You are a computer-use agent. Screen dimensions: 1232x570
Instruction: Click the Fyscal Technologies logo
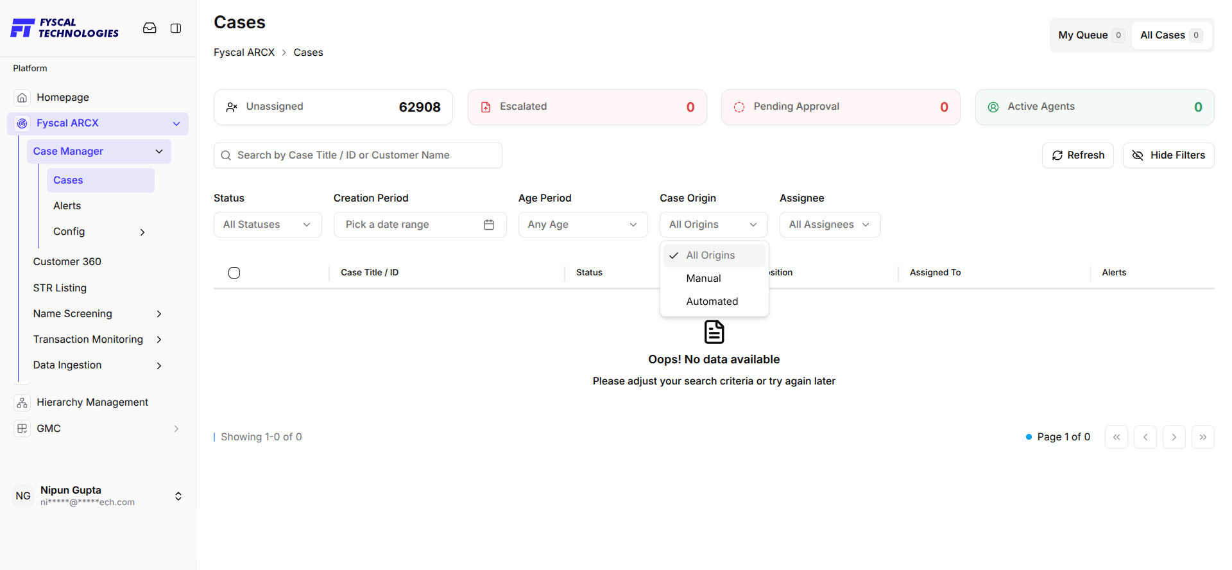click(x=65, y=28)
